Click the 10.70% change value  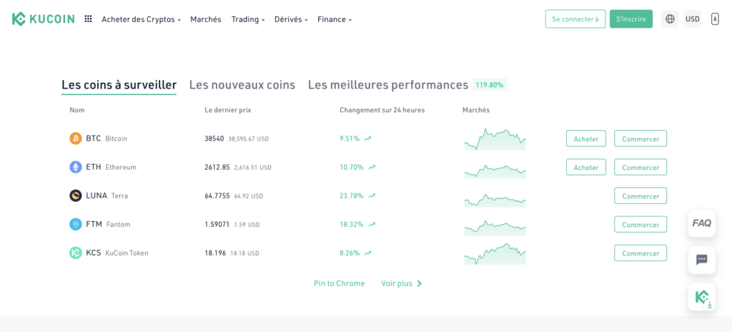tap(352, 167)
